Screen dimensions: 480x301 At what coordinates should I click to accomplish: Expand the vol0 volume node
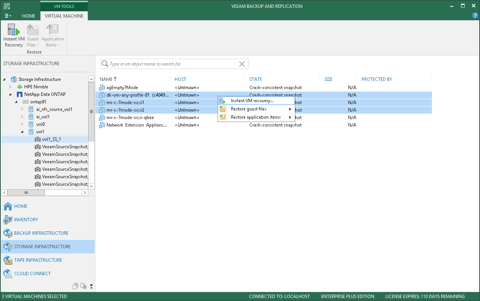pos(22,124)
